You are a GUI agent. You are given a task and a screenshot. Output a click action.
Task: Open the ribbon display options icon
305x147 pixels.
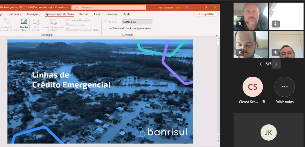187,7
